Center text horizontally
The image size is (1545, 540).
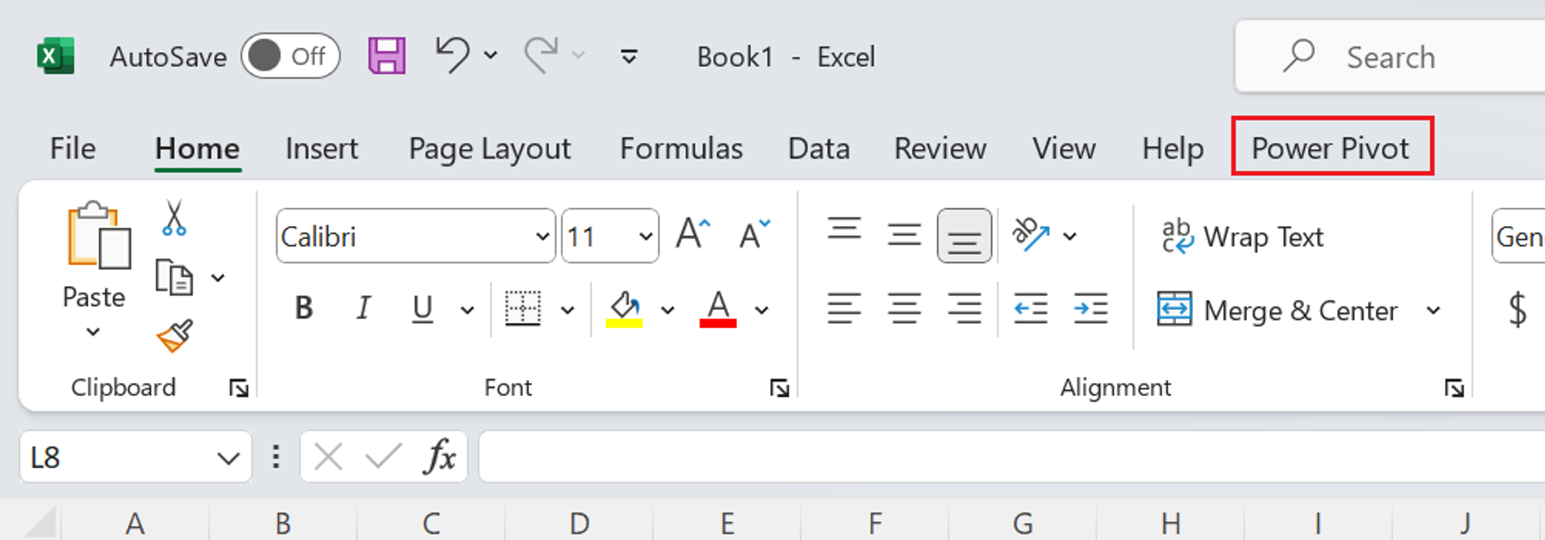904,309
